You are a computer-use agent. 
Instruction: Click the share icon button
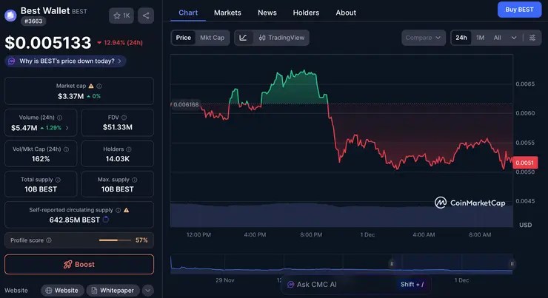click(145, 16)
